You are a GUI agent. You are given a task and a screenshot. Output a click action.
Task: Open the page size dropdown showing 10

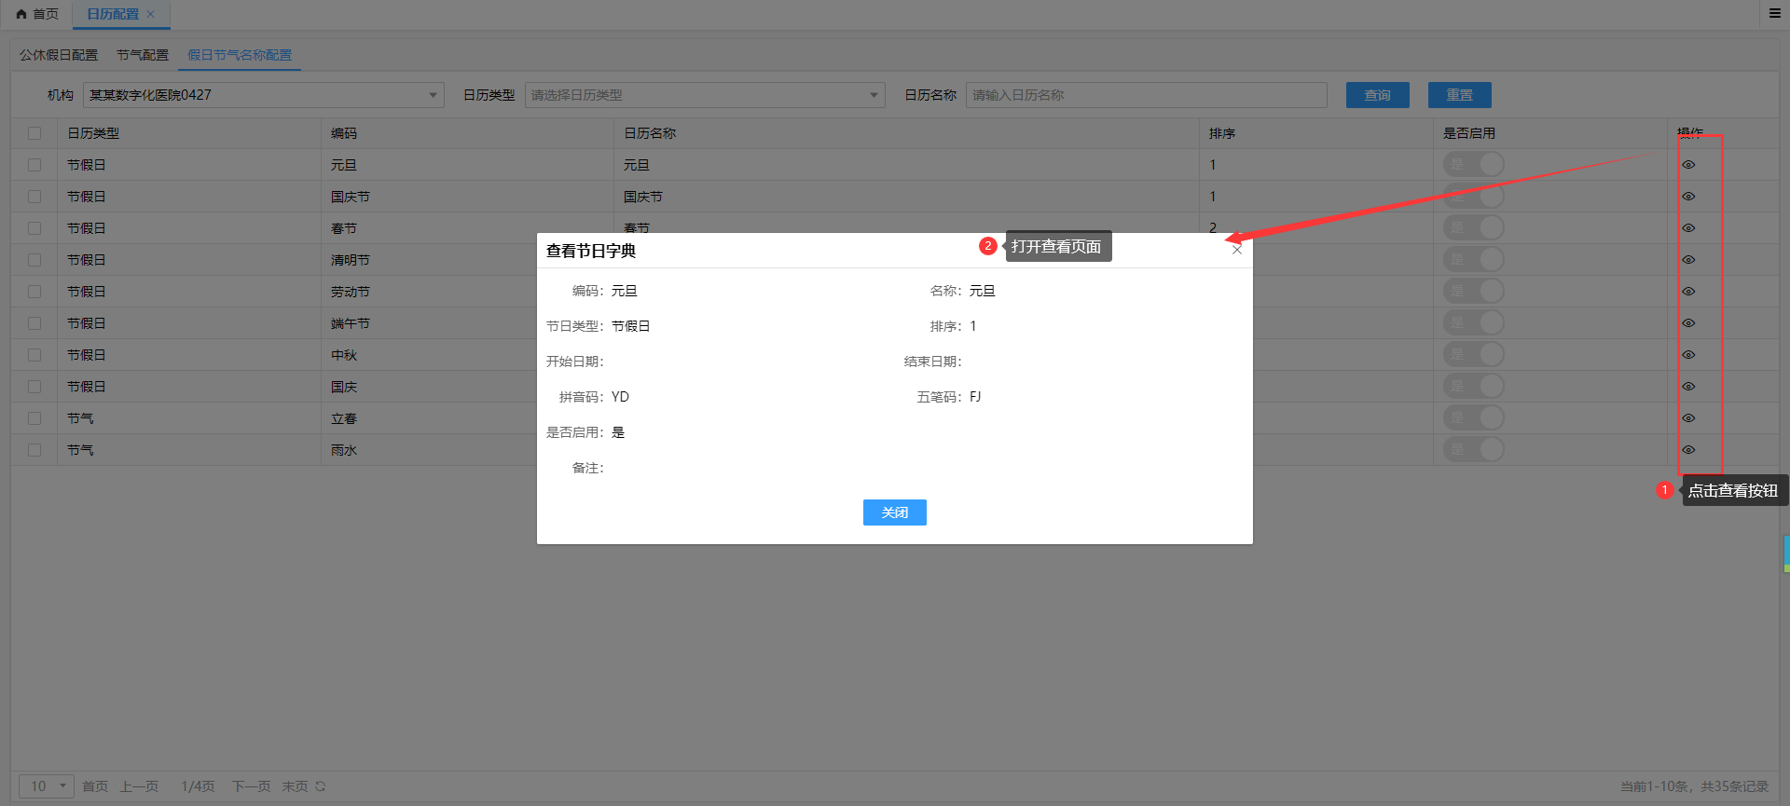pyautogui.click(x=47, y=786)
